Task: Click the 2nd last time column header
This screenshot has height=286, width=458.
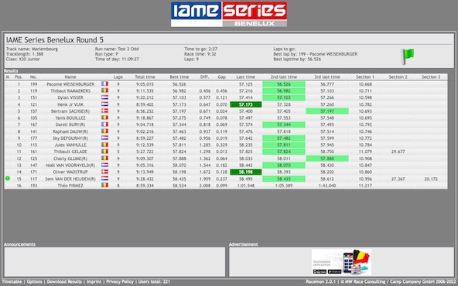Action: (x=284, y=77)
